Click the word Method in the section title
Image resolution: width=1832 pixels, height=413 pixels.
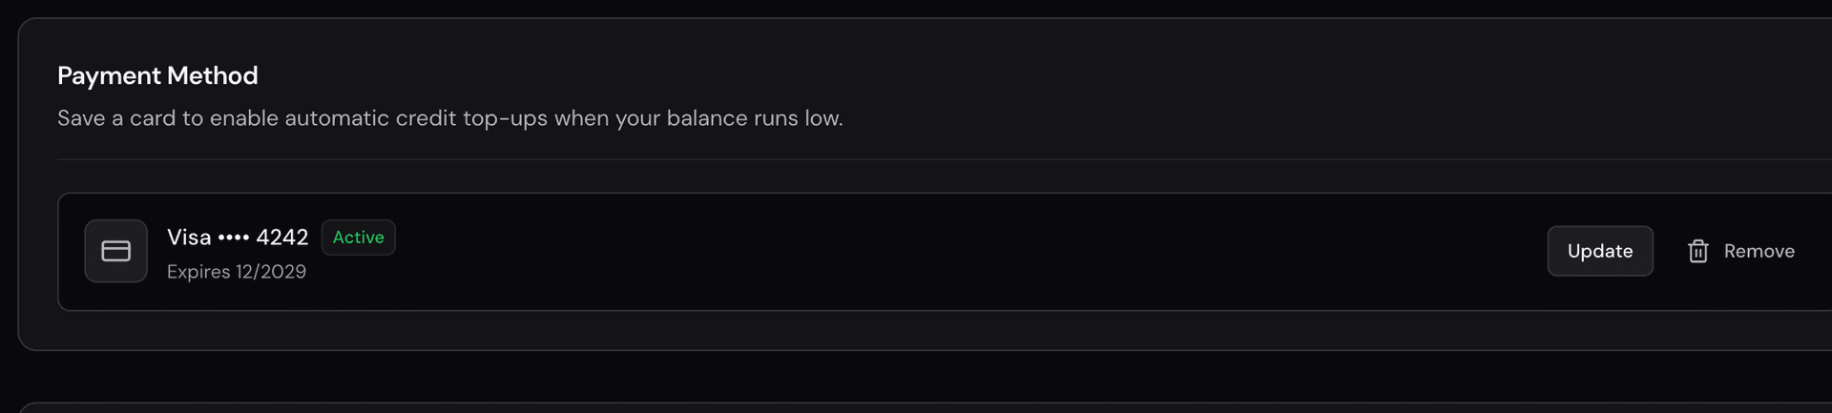tap(213, 75)
